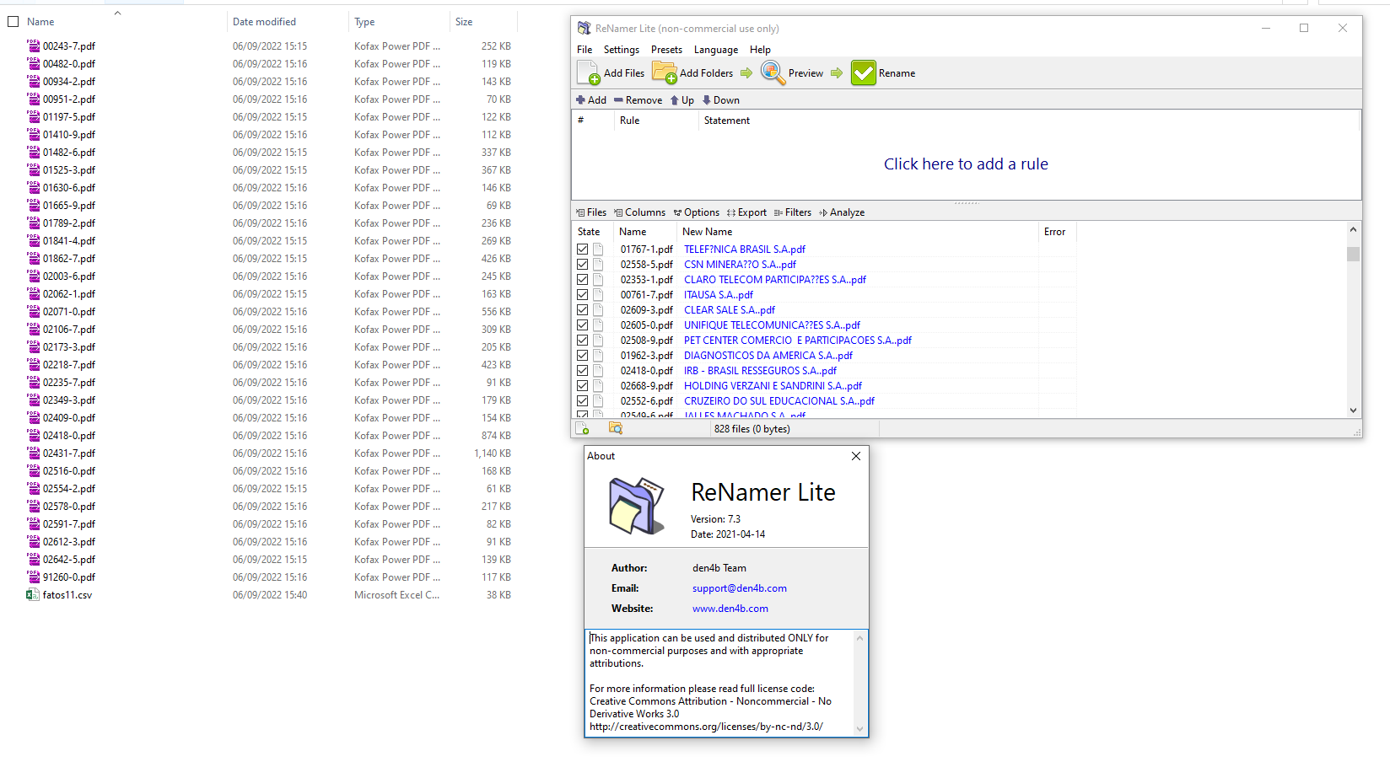Viewport: 1390px width, 778px height.
Task: Click the Add Files toolbar icon
Action: 589,73
